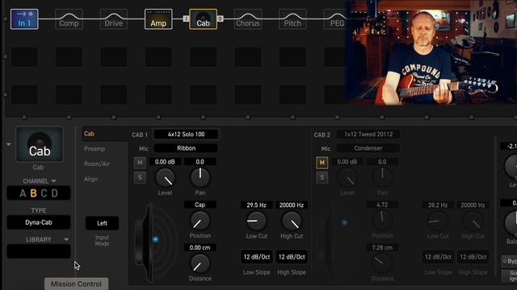517x290 pixels.
Task: Click CAB 2 Level knob
Action: coord(347,178)
